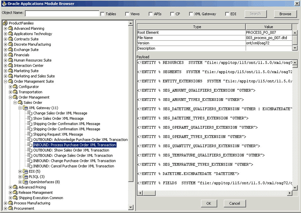Viewport: 301px width, 213px height.
Task: Click the Order Management Suite folder icon
Action: [11, 82]
